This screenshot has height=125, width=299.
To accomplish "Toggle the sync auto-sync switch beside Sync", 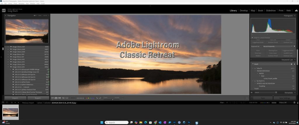I will [252, 98].
